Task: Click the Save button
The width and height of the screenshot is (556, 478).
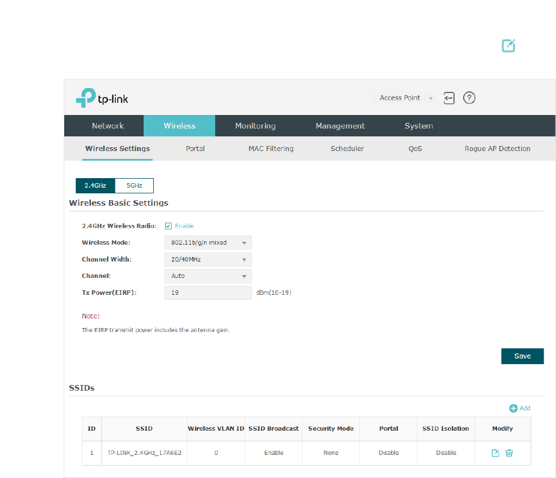Action: [522, 356]
